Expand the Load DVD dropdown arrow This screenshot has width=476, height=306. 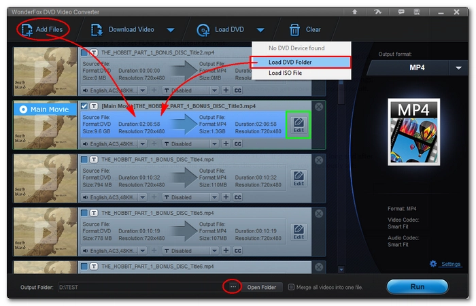[260, 30]
